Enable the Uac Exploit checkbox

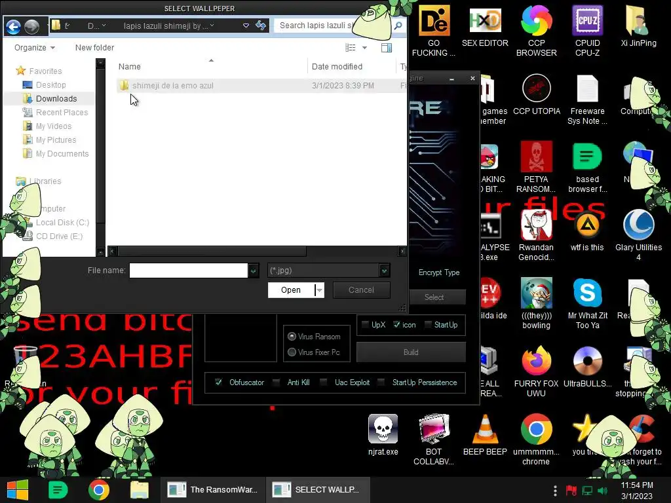click(x=324, y=382)
